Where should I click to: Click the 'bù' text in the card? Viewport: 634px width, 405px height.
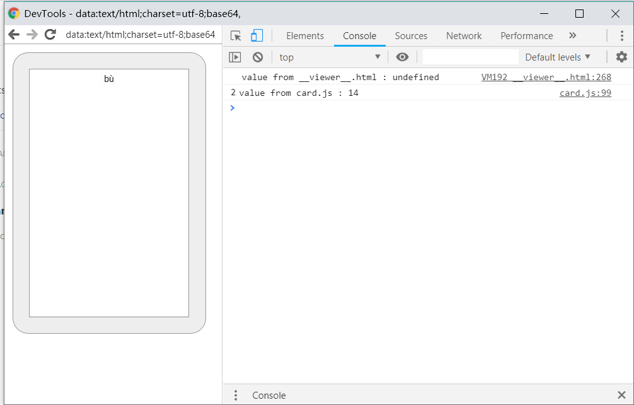pyautogui.click(x=109, y=79)
